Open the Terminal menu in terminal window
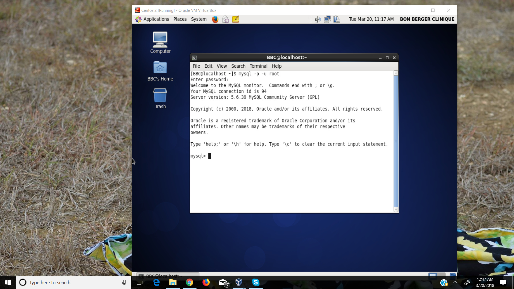This screenshot has height=289, width=514. click(258, 66)
